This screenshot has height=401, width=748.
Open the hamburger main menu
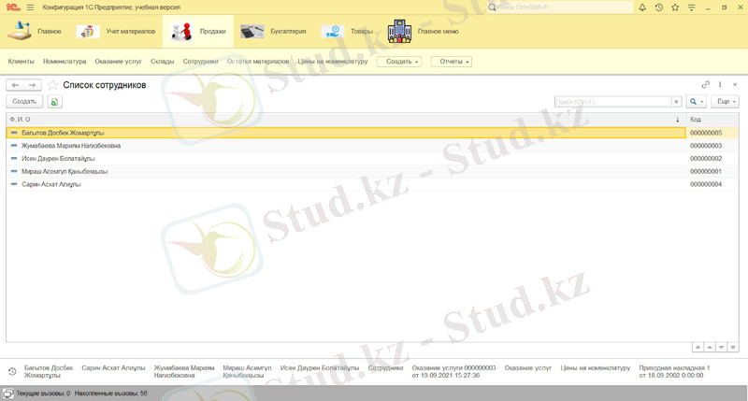point(31,7)
